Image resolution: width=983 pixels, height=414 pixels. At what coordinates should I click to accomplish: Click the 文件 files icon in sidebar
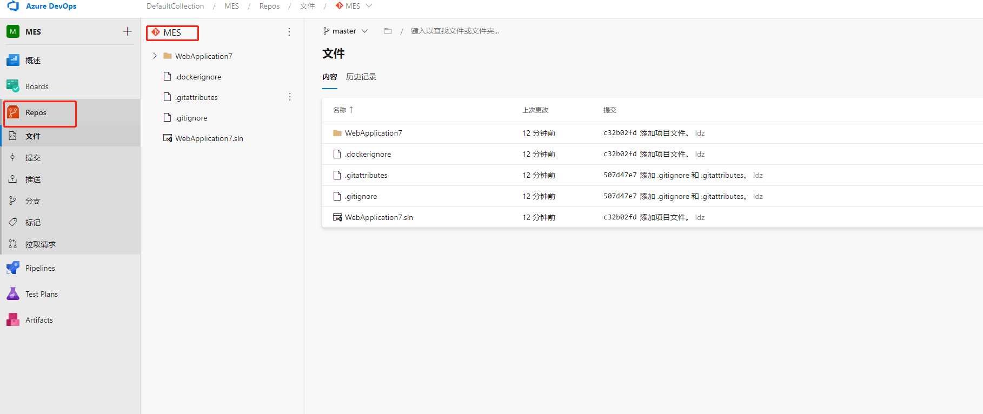(13, 136)
